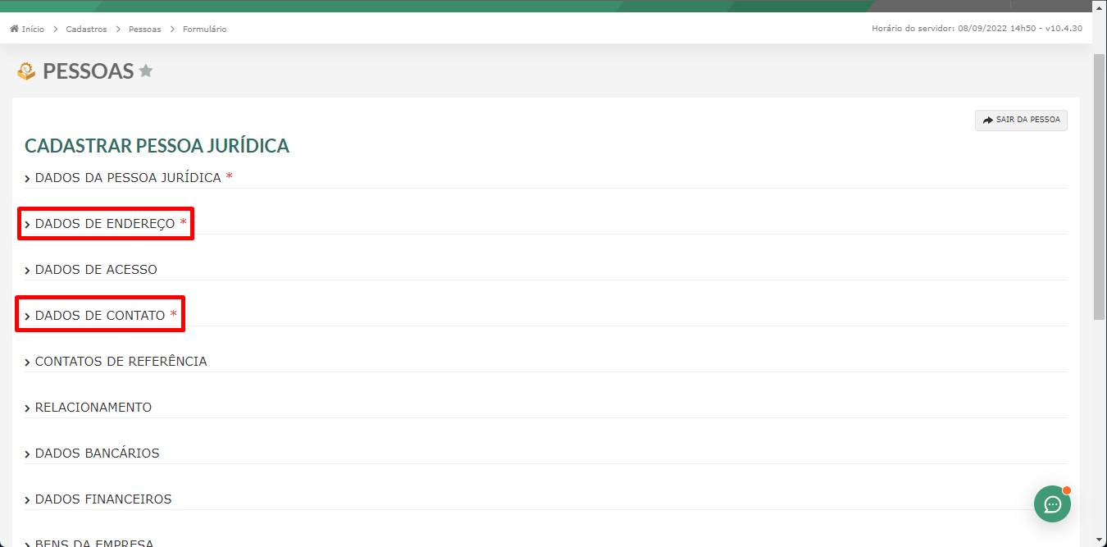Go to Cadastros in the breadcrumb

coord(86,29)
